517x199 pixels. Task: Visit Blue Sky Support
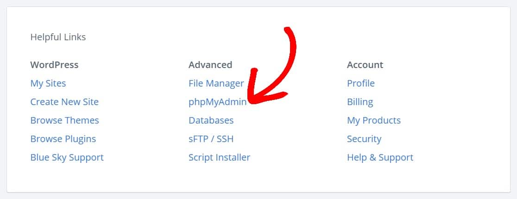pos(67,157)
